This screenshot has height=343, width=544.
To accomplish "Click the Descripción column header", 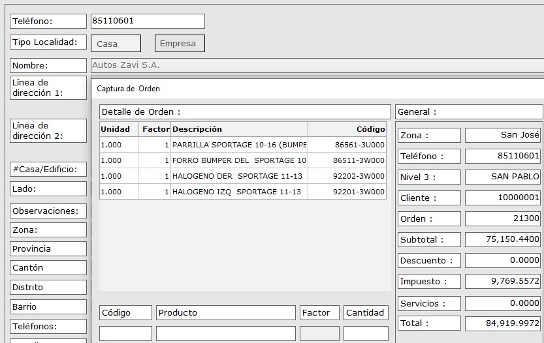I will coord(238,129).
